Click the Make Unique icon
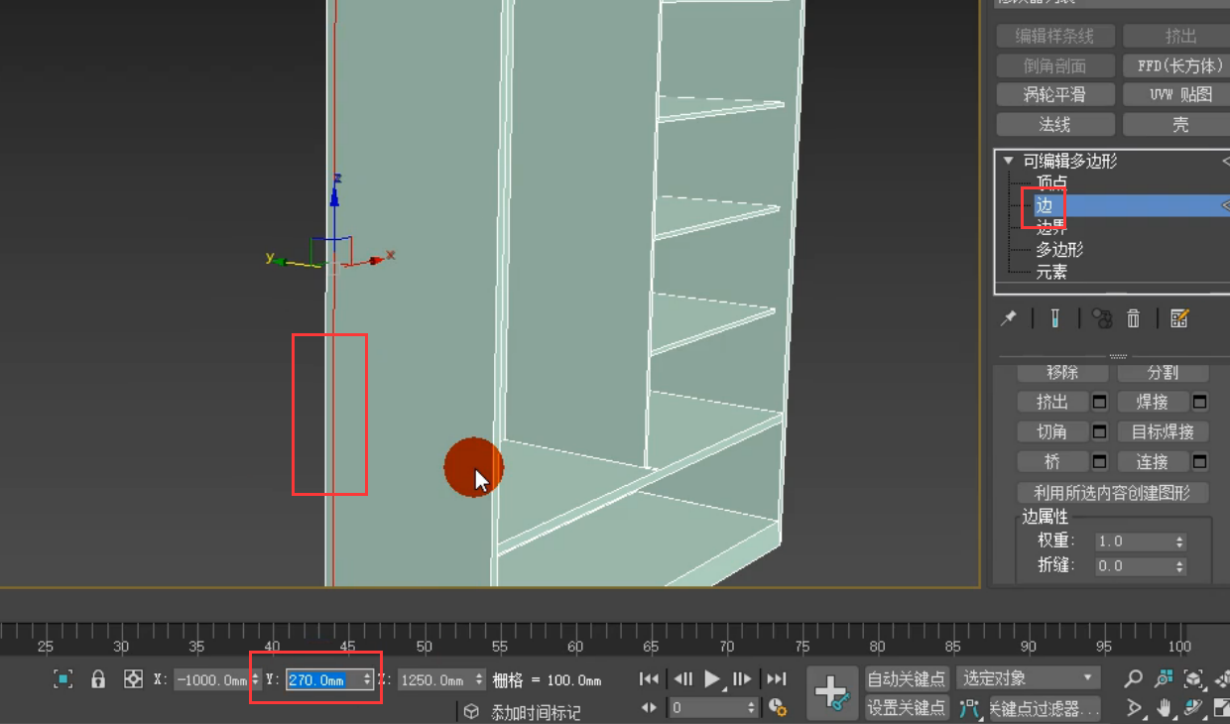 1101,317
